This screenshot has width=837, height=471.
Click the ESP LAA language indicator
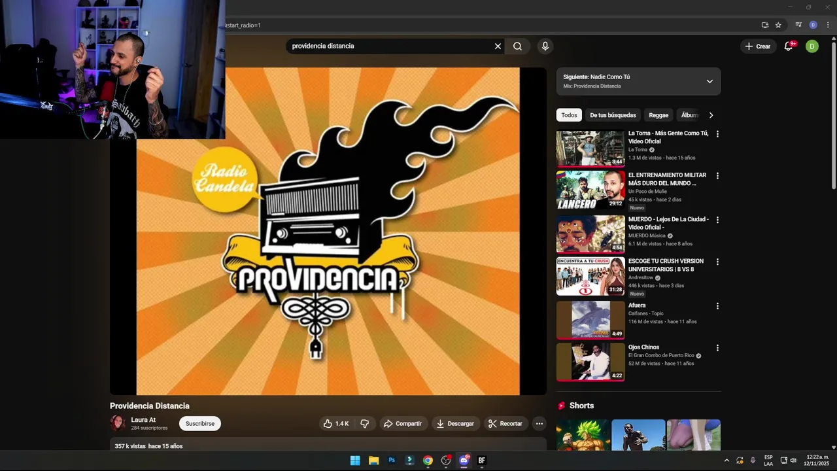pos(768,461)
